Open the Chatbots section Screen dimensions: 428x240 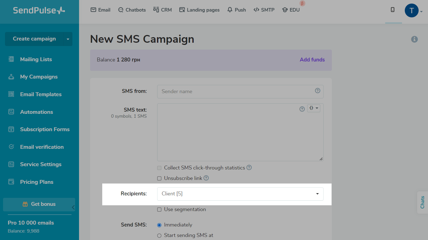point(132,10)
